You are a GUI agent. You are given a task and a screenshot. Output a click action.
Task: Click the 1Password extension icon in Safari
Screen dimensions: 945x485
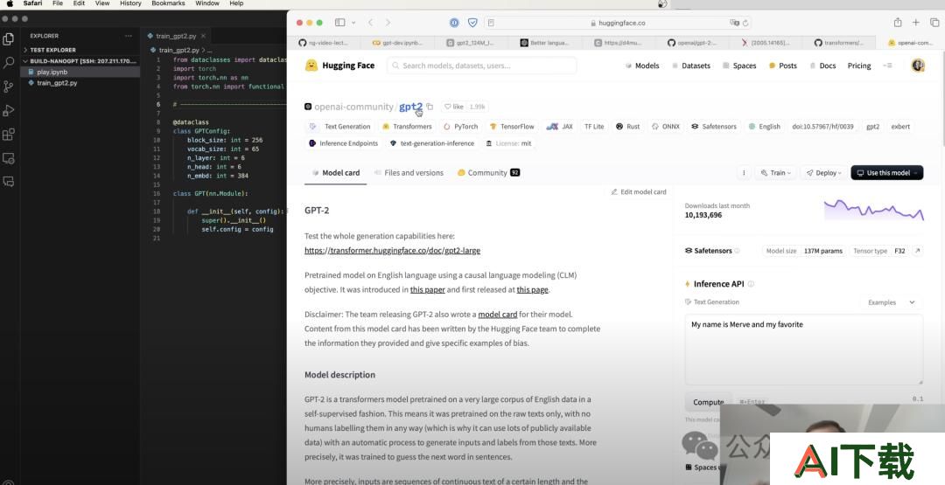tap(454, 23)
